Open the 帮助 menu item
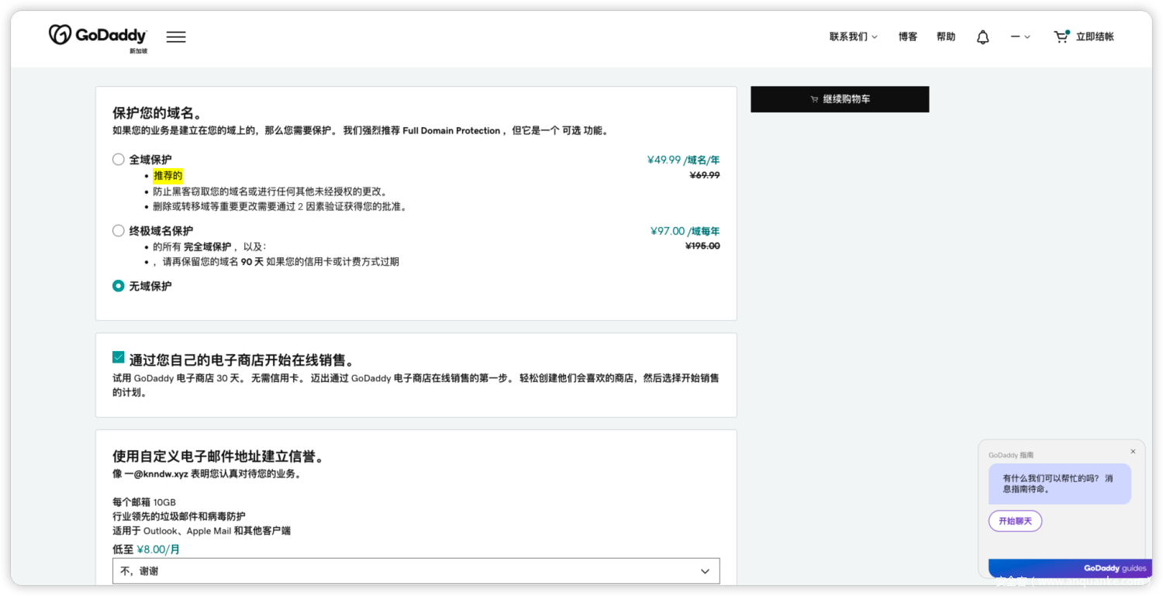Screen dimensions: 1163x596 coord(946,37)
